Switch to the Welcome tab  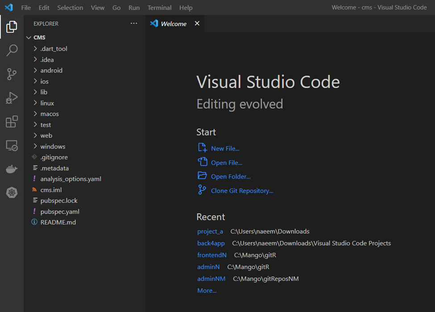[x=173, y=24]
